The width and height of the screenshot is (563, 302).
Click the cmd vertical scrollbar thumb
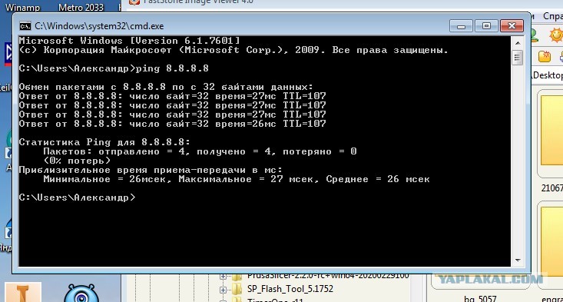click(x=518, y=58)
